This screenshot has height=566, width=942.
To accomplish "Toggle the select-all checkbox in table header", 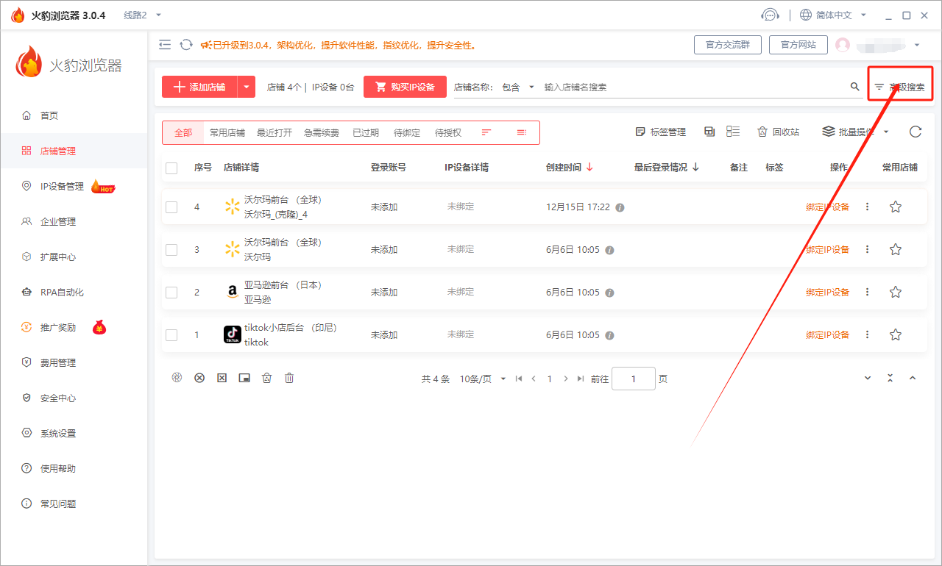I will coord(171,168).
